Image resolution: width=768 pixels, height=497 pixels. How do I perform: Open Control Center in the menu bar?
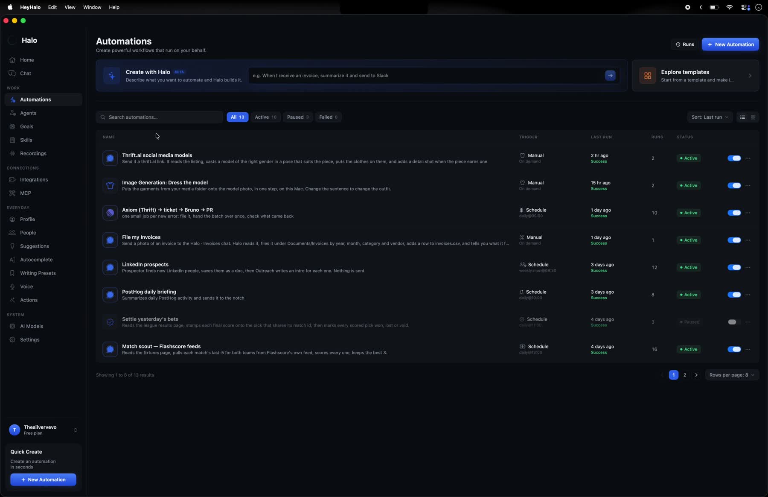click(x=745, y=7)
